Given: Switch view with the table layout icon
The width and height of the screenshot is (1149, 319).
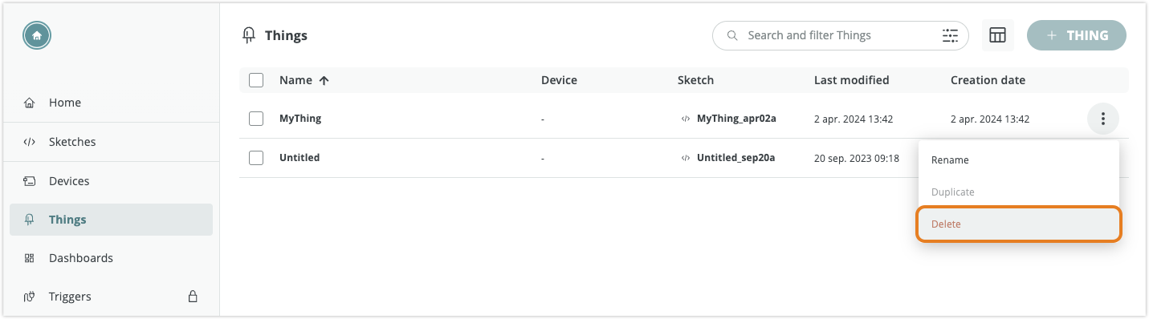Looking at the screenshot, I should click(997, 35).
